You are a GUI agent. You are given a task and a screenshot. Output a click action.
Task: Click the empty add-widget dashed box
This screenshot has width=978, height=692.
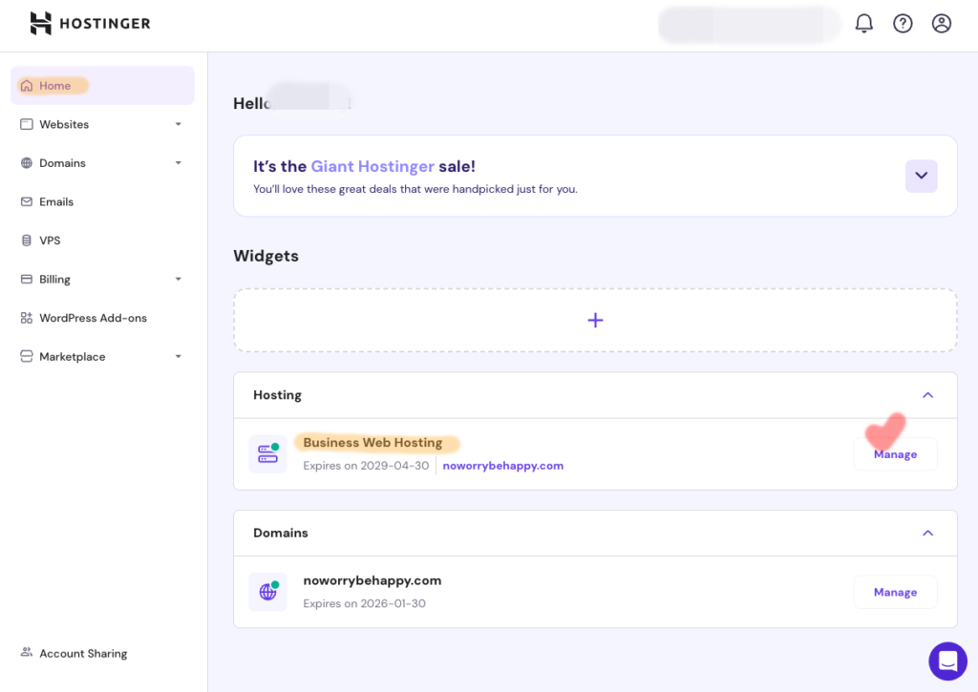(x=595, y=321)
